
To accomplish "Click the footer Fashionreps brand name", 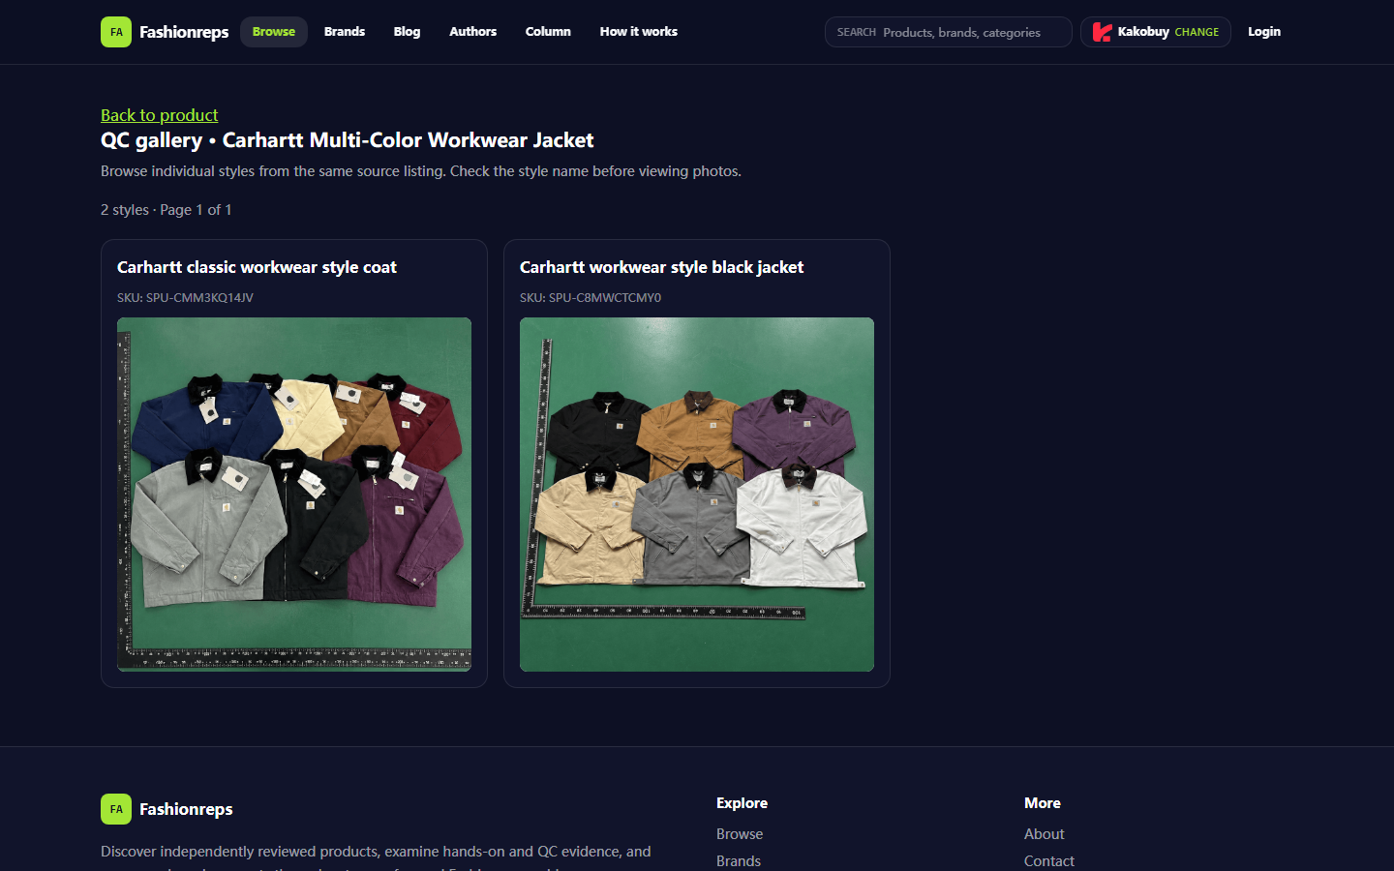I will pos(186,809).
